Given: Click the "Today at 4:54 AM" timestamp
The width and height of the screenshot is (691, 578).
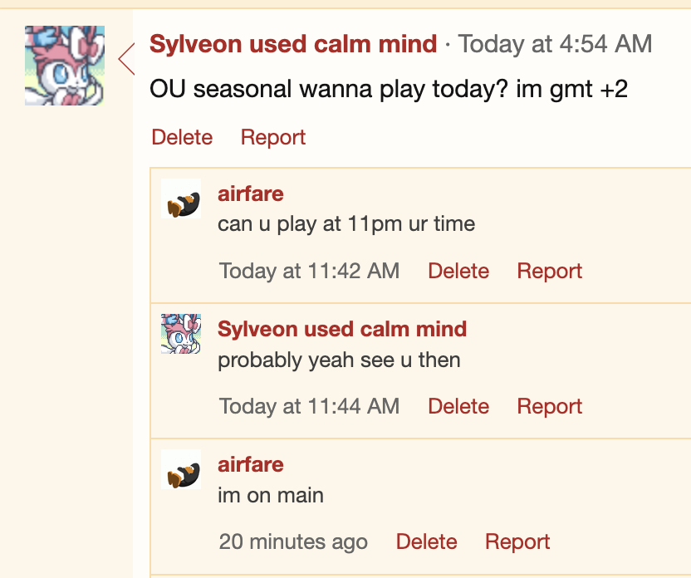Looking at the screenshot, I should tap(555, 44).
